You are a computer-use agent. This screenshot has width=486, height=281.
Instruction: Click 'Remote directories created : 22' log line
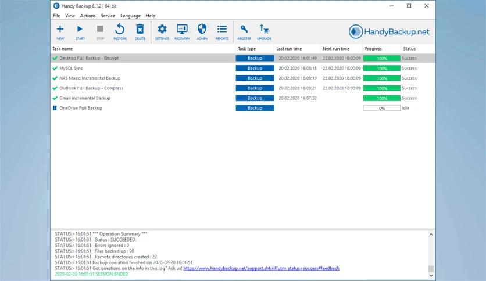[106, 257]
